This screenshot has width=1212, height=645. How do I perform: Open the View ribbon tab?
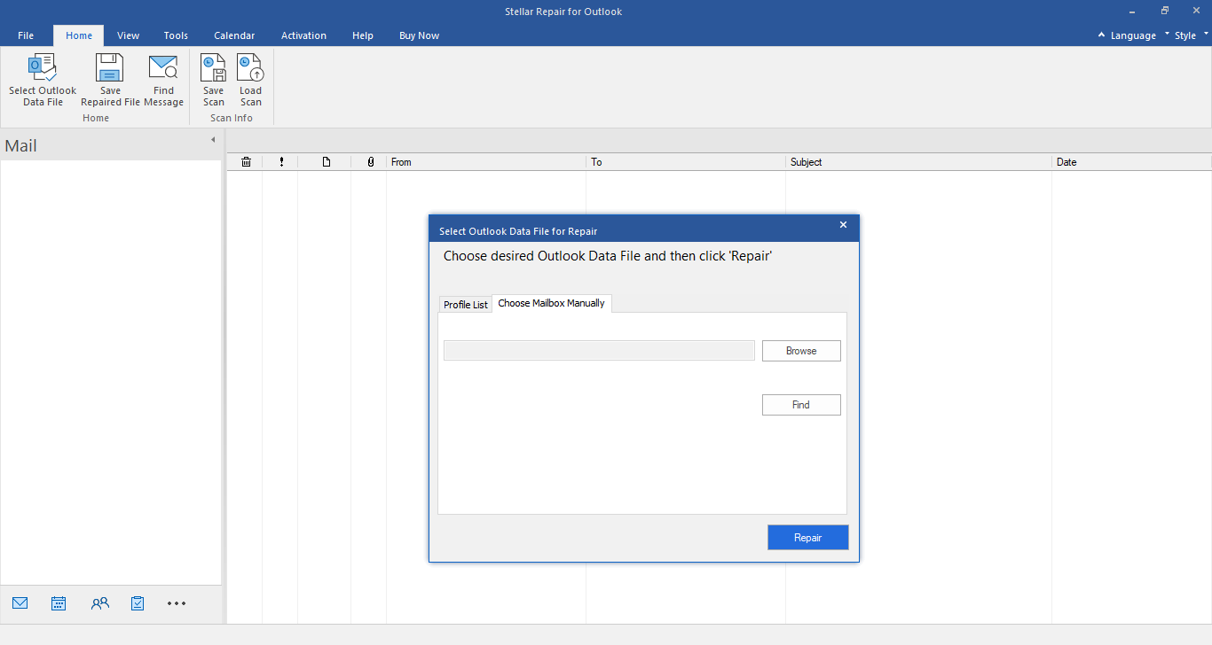(128, 35)
